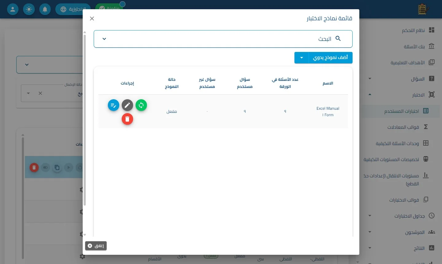This screenshot has height=264, width=442.
Task: Click the blue edit-list icon in the actions column
Action: [113, 105]
